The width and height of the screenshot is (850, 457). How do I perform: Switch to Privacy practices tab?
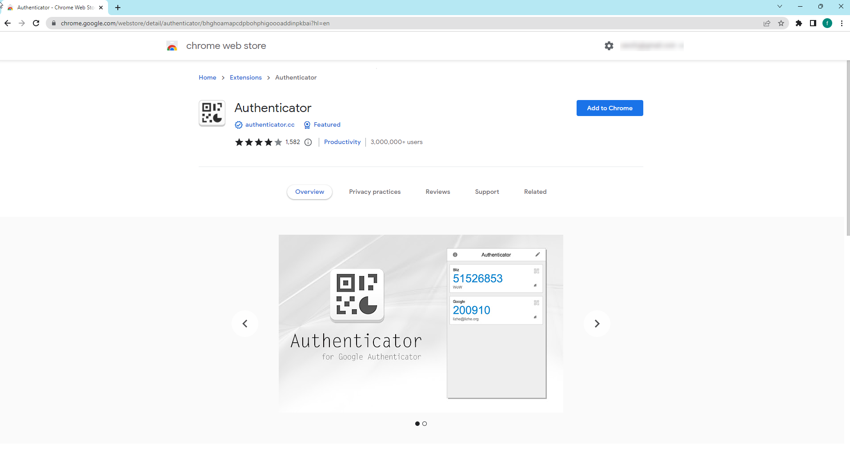coord(375,192)
